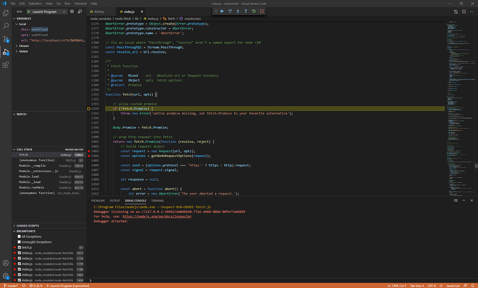Open Source Control view in activity bar
Image resolution: width=478 pixels, height=288 pixels.
6,39
